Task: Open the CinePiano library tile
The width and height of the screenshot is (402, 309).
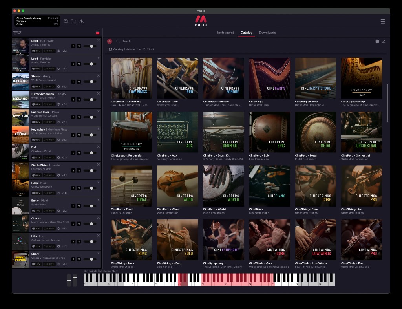Action: [x=269, y=190]
